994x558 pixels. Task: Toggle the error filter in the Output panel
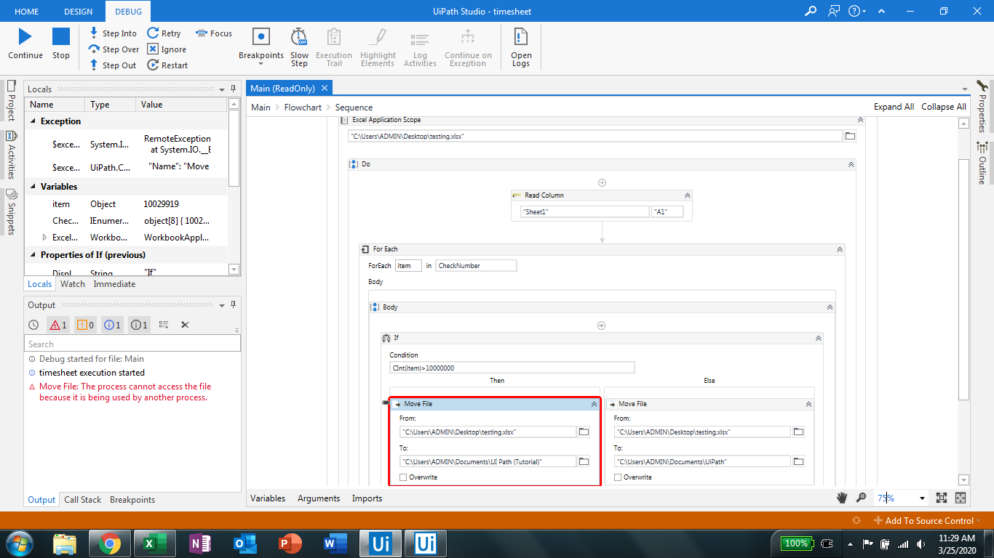(x=58, y=325)
